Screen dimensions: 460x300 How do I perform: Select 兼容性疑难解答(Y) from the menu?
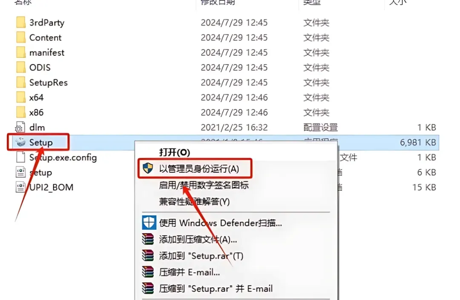[194, 202]
